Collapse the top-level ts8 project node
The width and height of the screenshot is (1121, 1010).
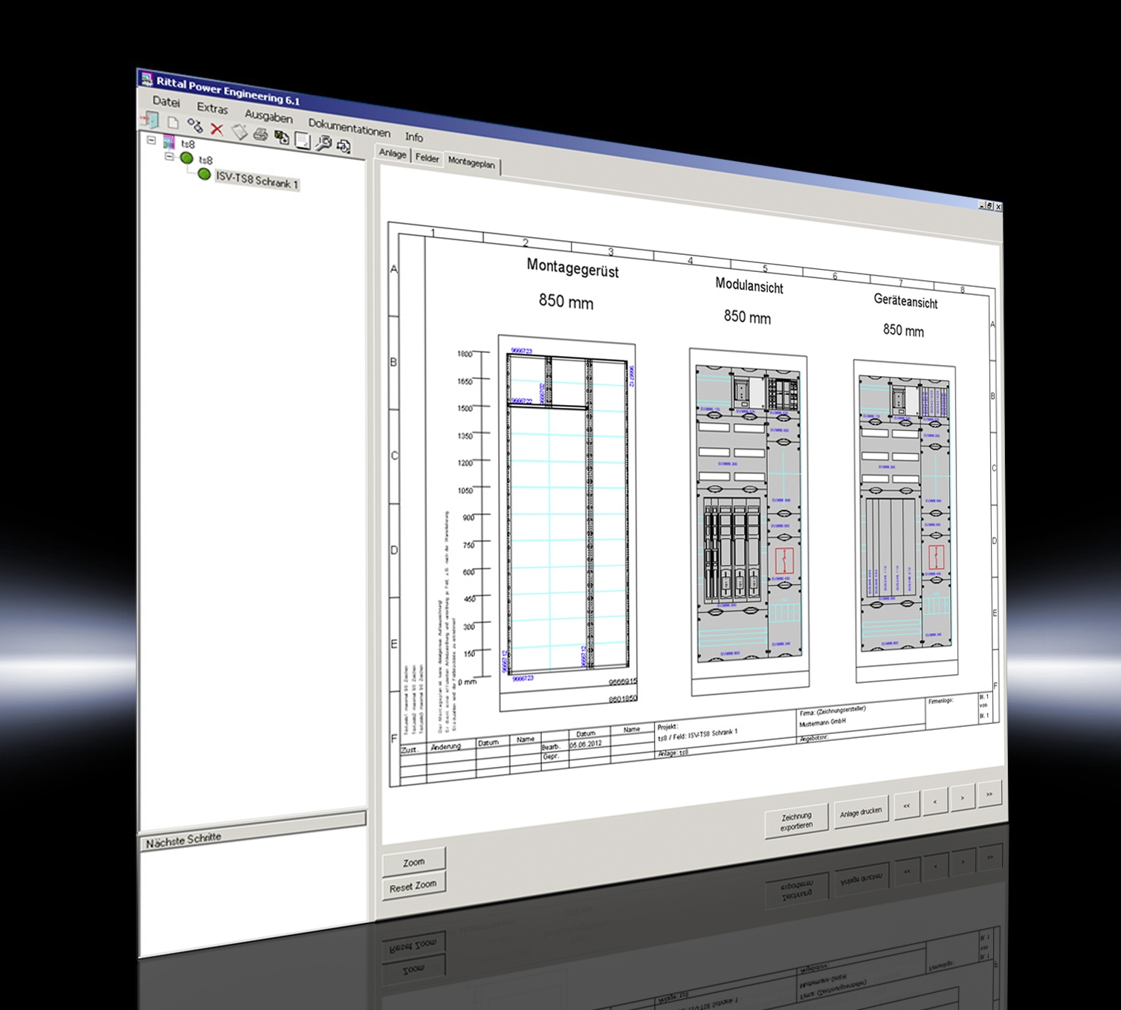tap(152, 140)
